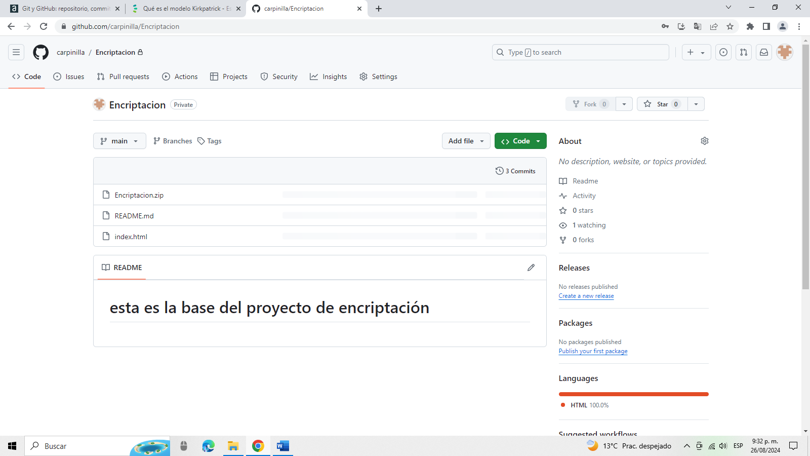Switch to the Pull requests tab

[123, 77]
